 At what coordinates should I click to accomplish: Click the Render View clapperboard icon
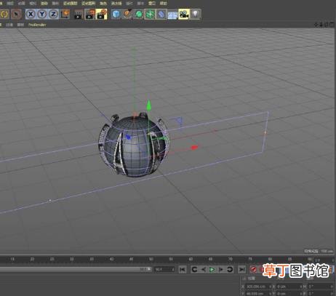pos(79,15)
